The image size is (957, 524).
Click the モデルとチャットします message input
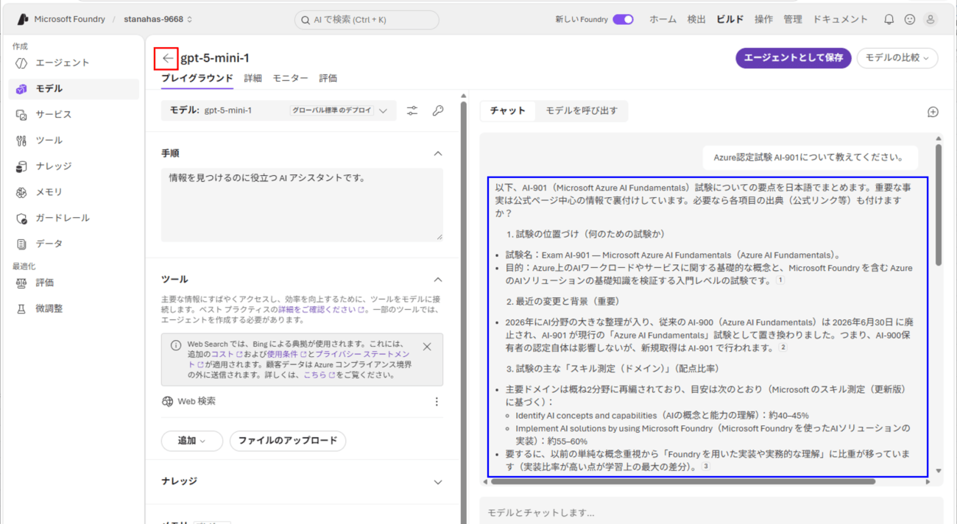pos(711,512)
